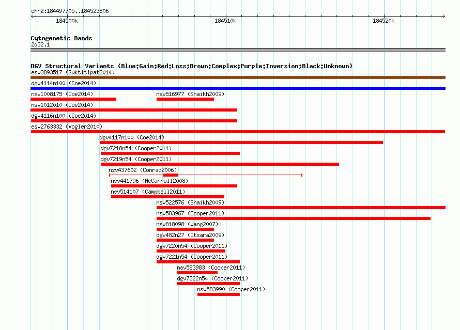Image resolution: width=460 pixels, height=330 pixels.
Task: Click the red bar under dgv7218n54
Action: (x=170, y=153)
